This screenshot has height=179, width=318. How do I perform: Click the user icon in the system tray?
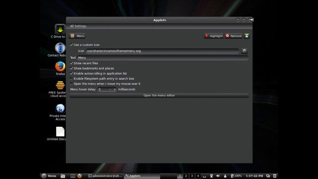tap(225, 176)
